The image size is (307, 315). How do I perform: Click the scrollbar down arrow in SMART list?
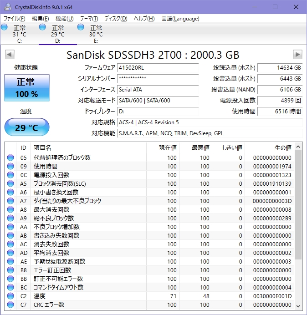298,306
